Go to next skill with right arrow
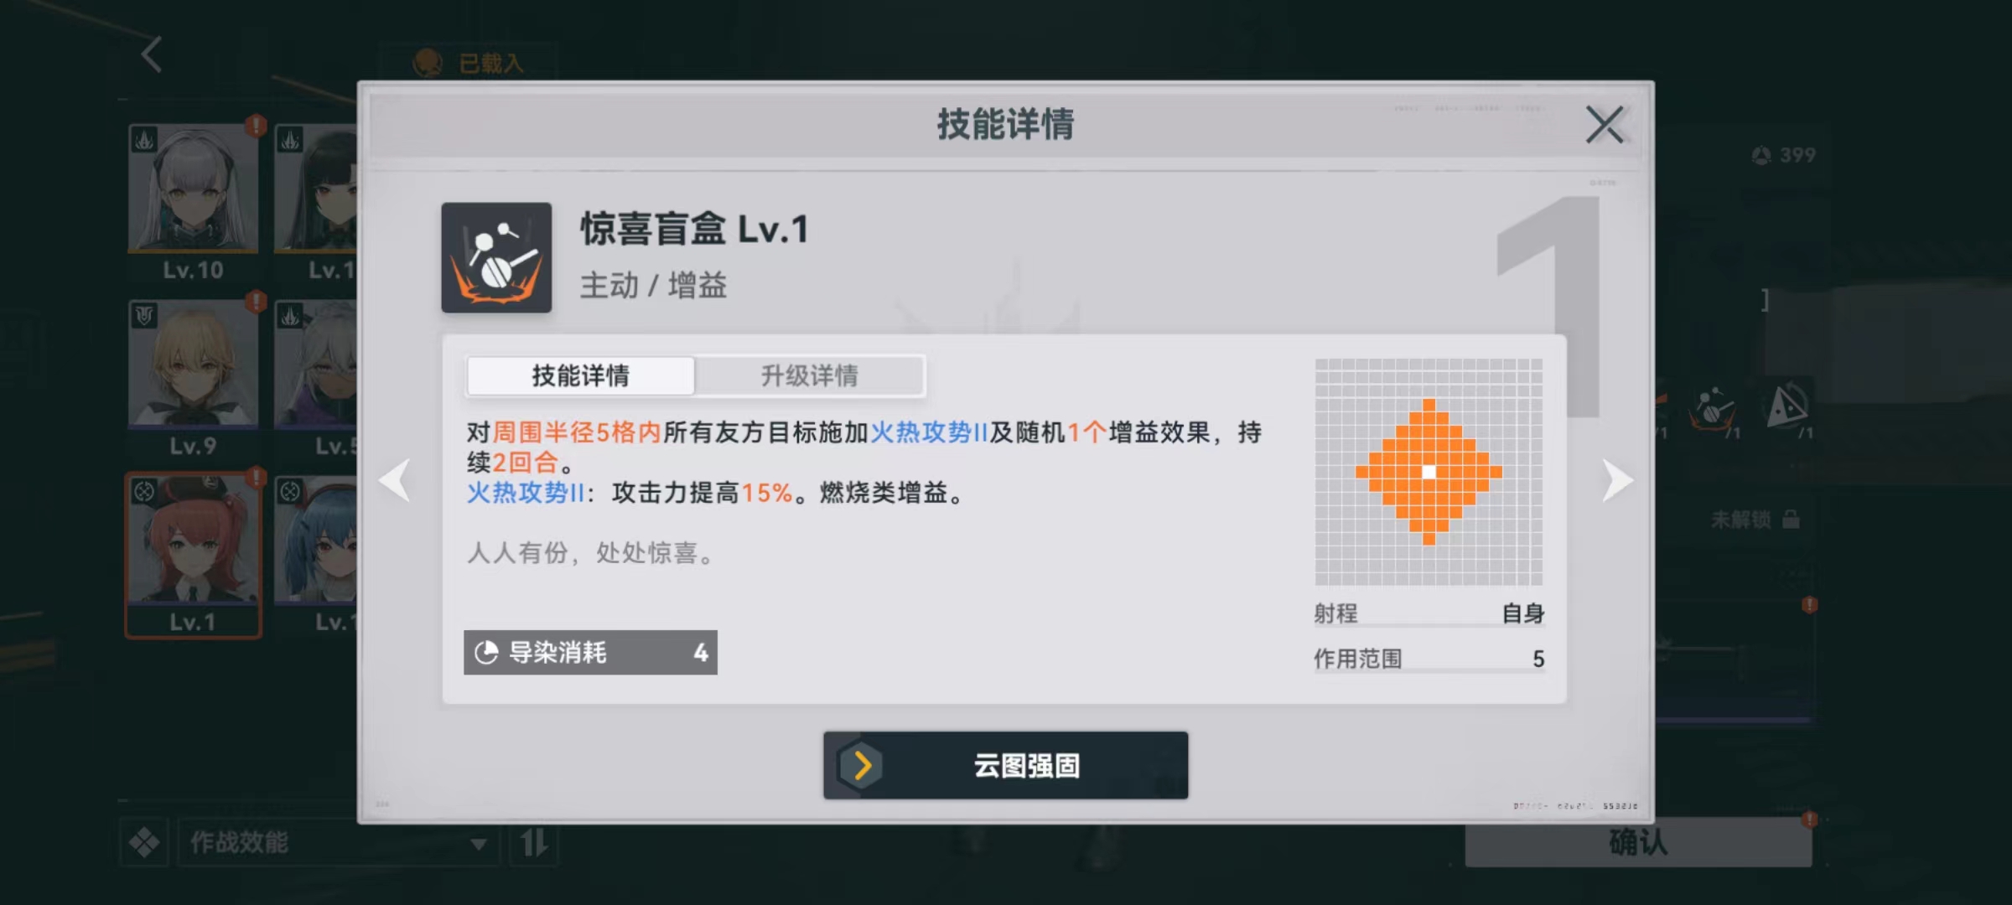 [x=1617, y=480]
